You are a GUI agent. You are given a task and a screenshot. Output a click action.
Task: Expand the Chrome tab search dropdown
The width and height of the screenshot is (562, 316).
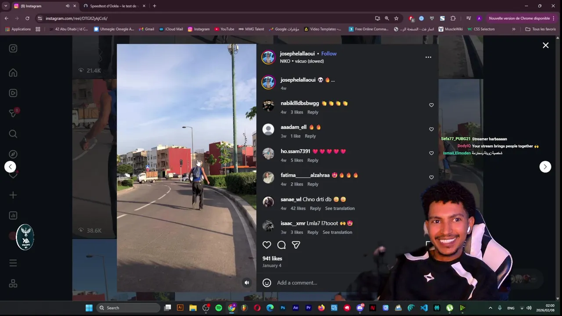tap(6, 6)
